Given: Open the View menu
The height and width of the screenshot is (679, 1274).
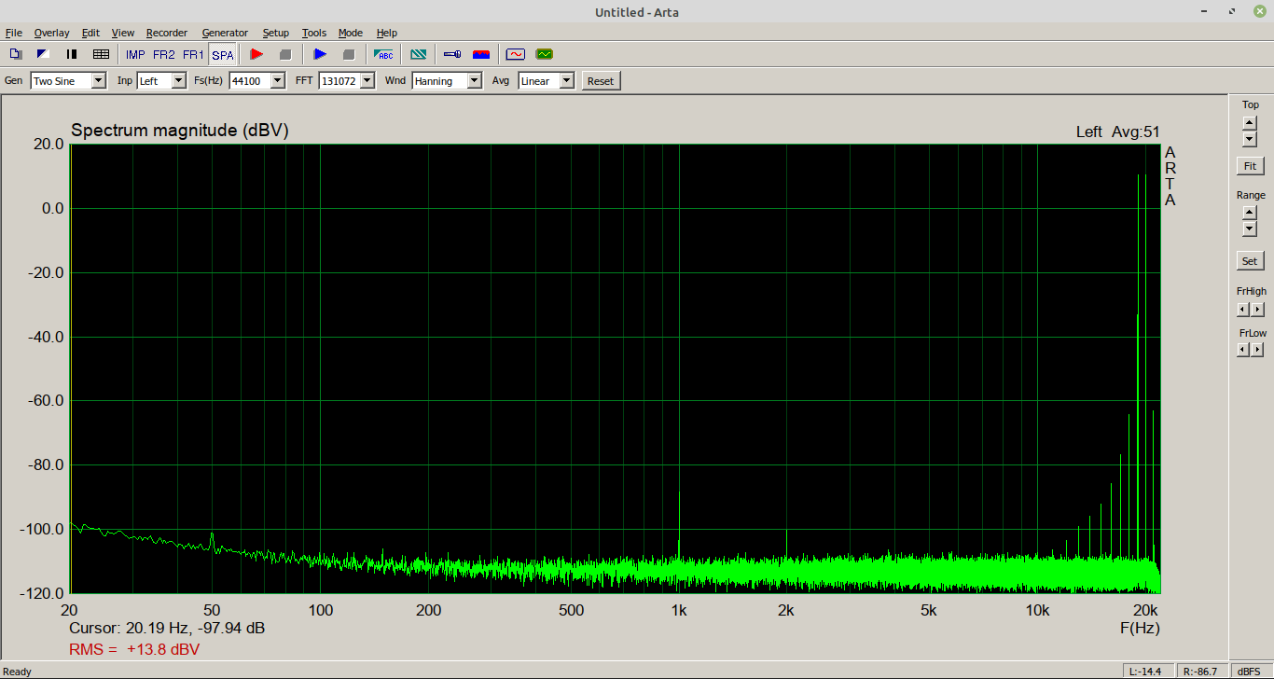Looking at the screenshot, I should tap(123, 33).
